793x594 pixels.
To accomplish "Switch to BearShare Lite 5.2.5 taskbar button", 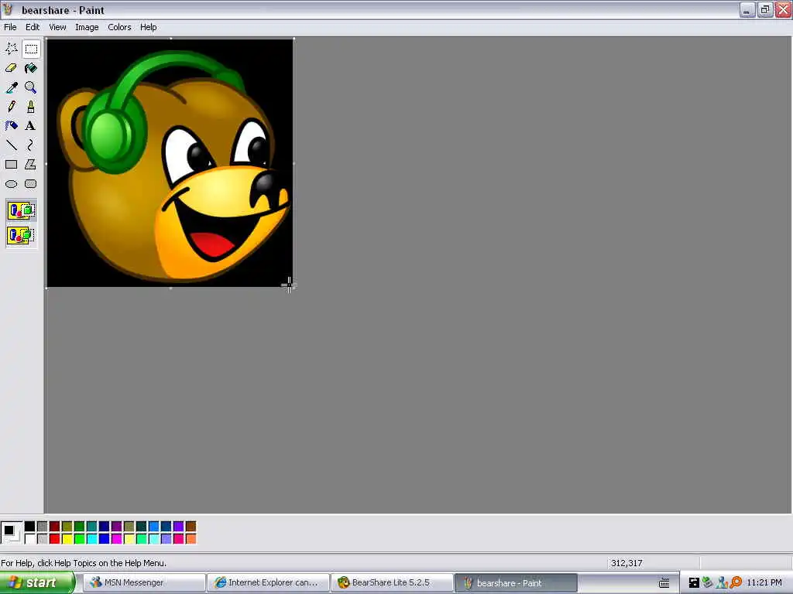I will pos(392,583).
